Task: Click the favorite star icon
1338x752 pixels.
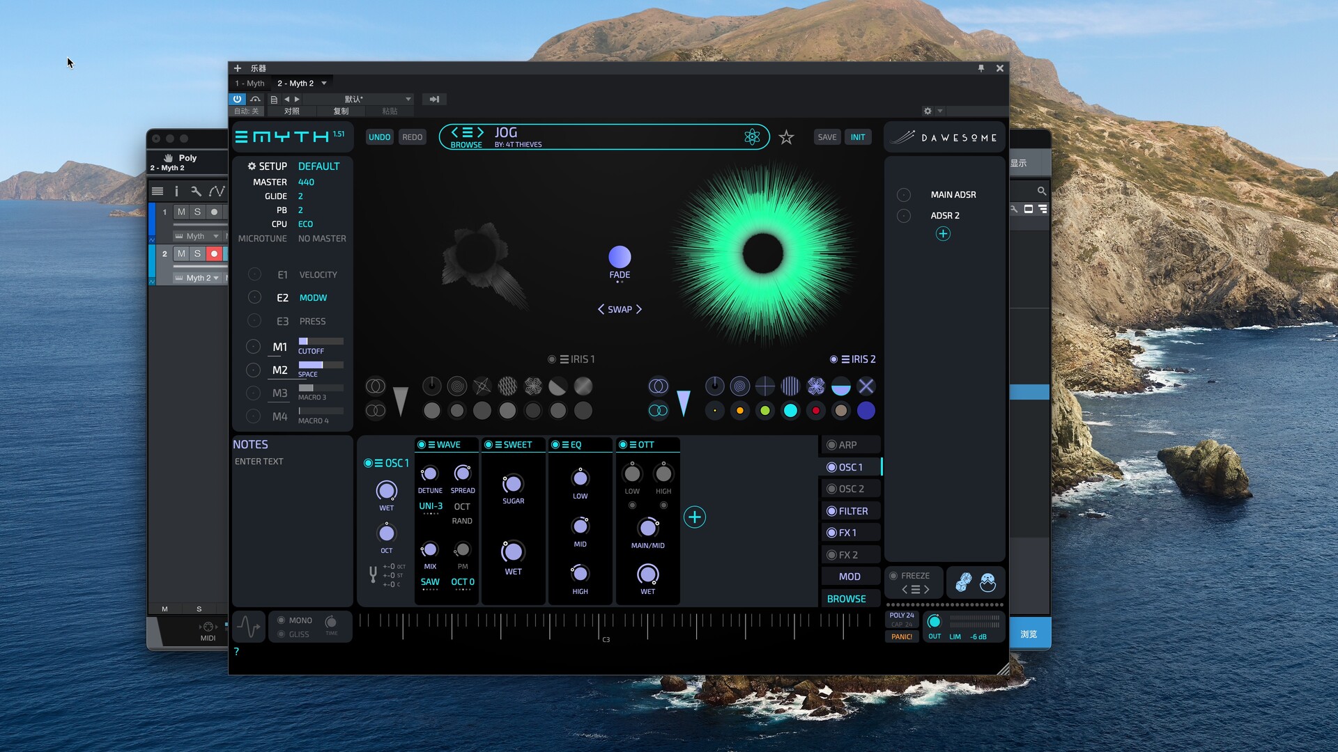Action: 786,137
